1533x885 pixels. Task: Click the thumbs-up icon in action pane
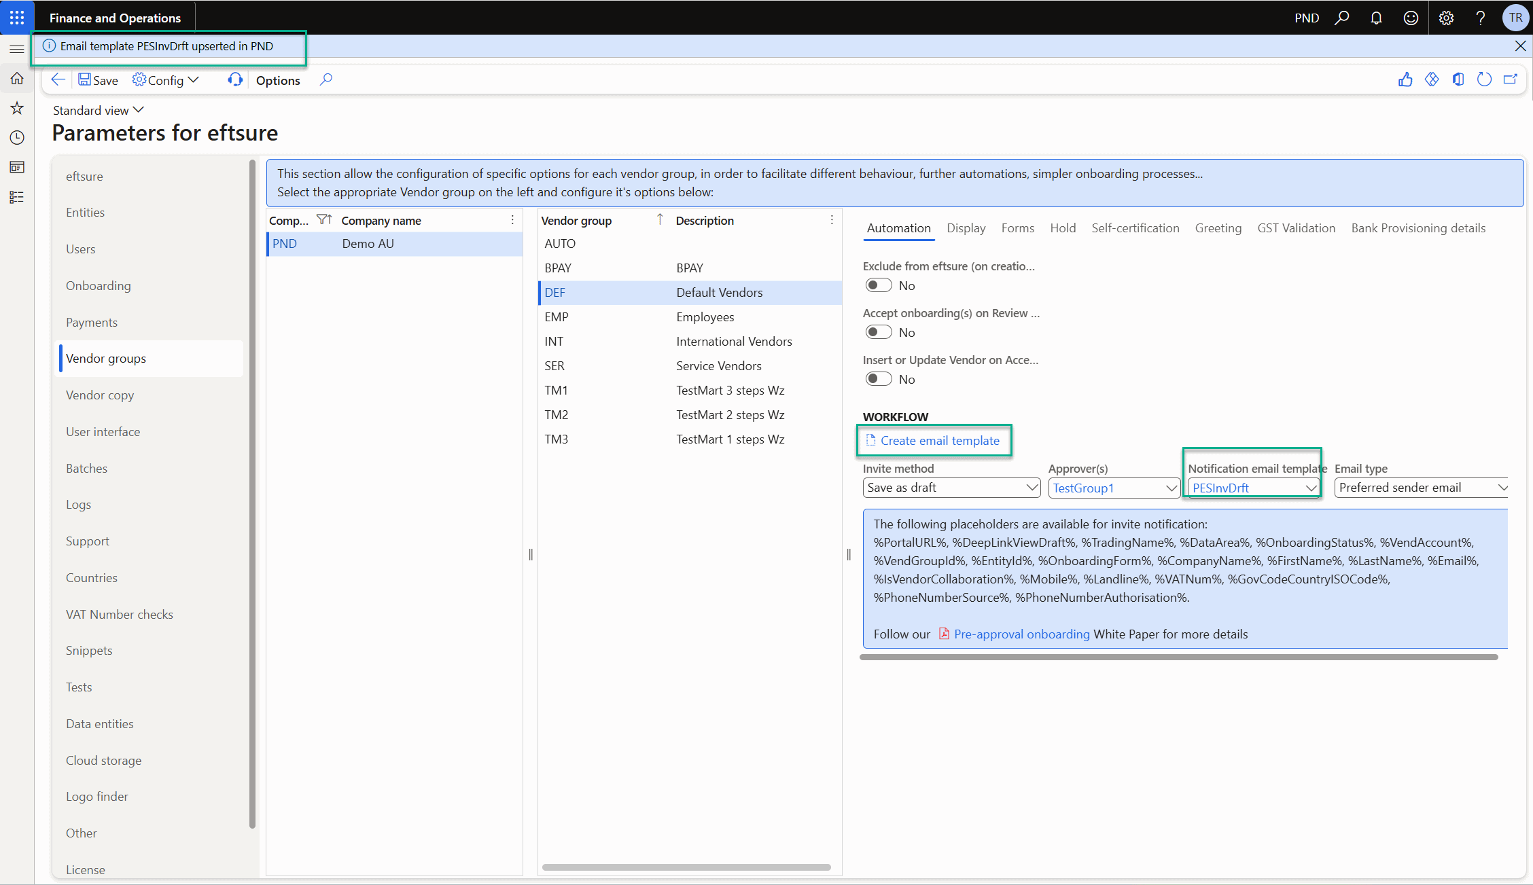pos(1405,80)
